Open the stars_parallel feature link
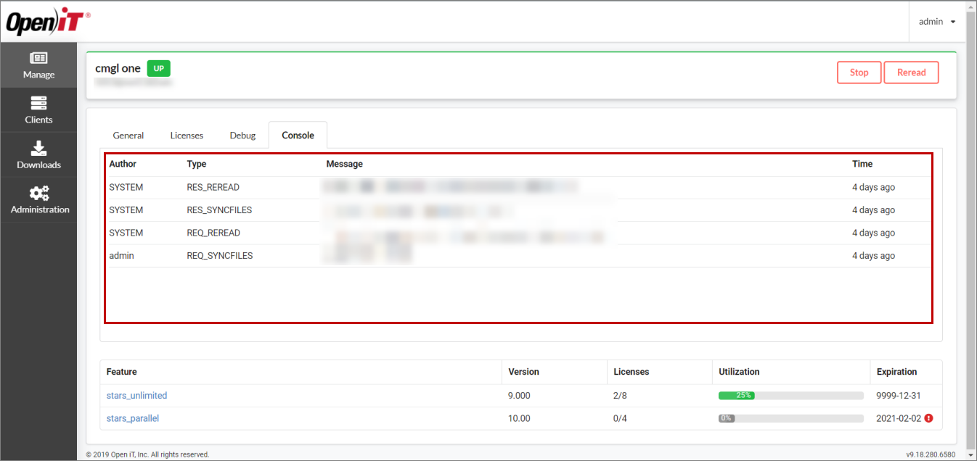This screenshot has width=977, height=461. 132,418
